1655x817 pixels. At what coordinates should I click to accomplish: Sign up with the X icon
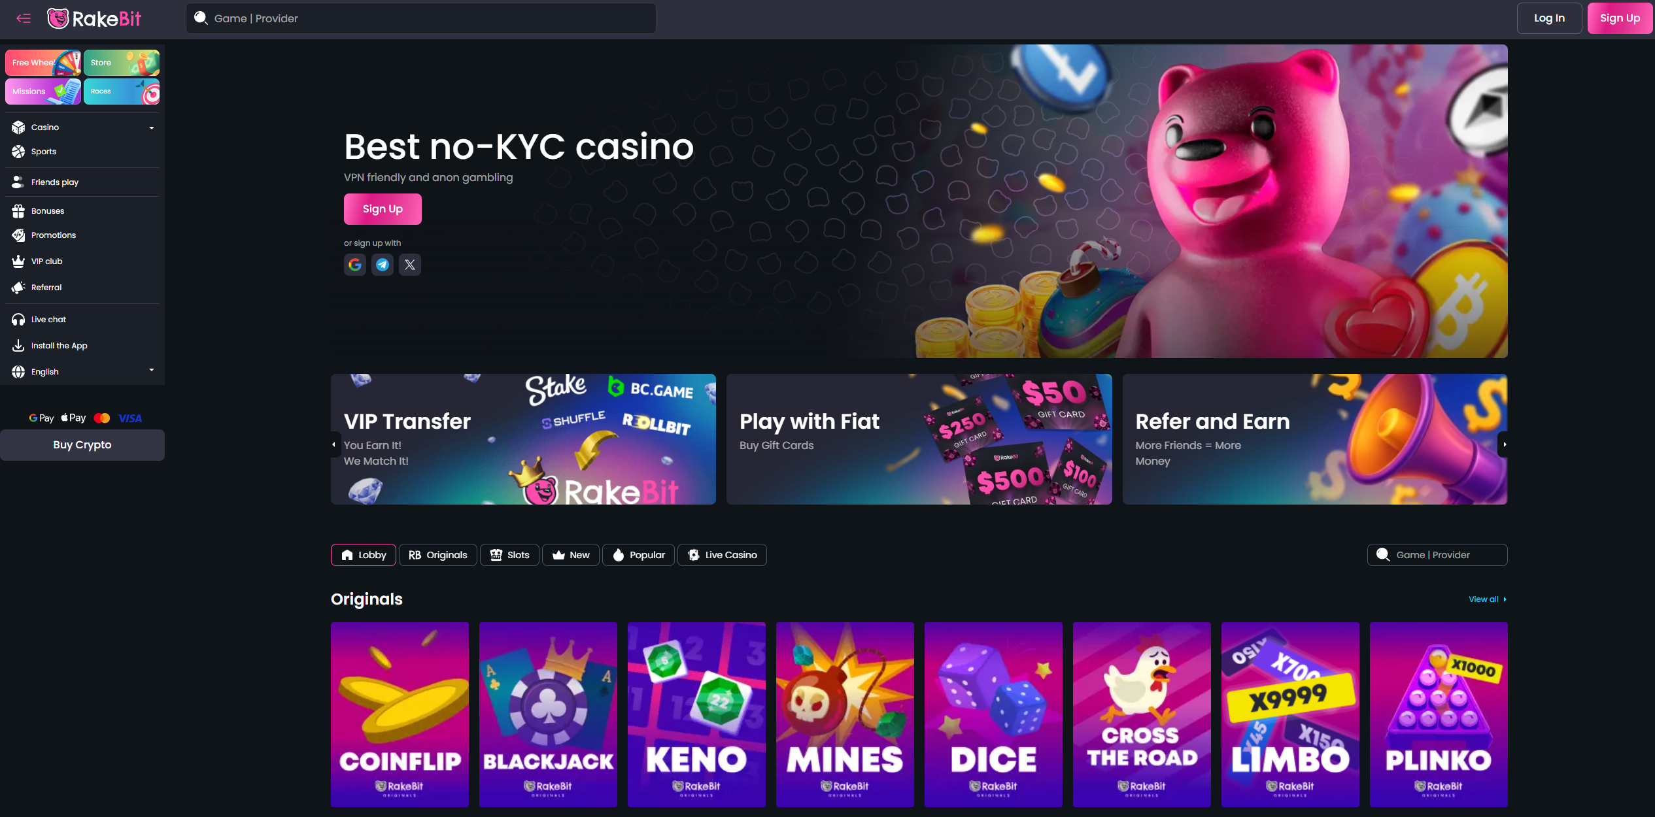(410, 265)
